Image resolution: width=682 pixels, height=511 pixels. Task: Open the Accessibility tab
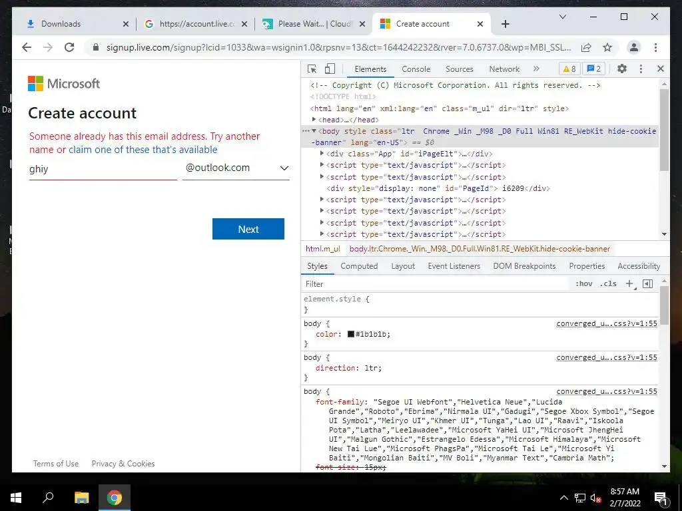pyautogui.click(x=639, y=266)
